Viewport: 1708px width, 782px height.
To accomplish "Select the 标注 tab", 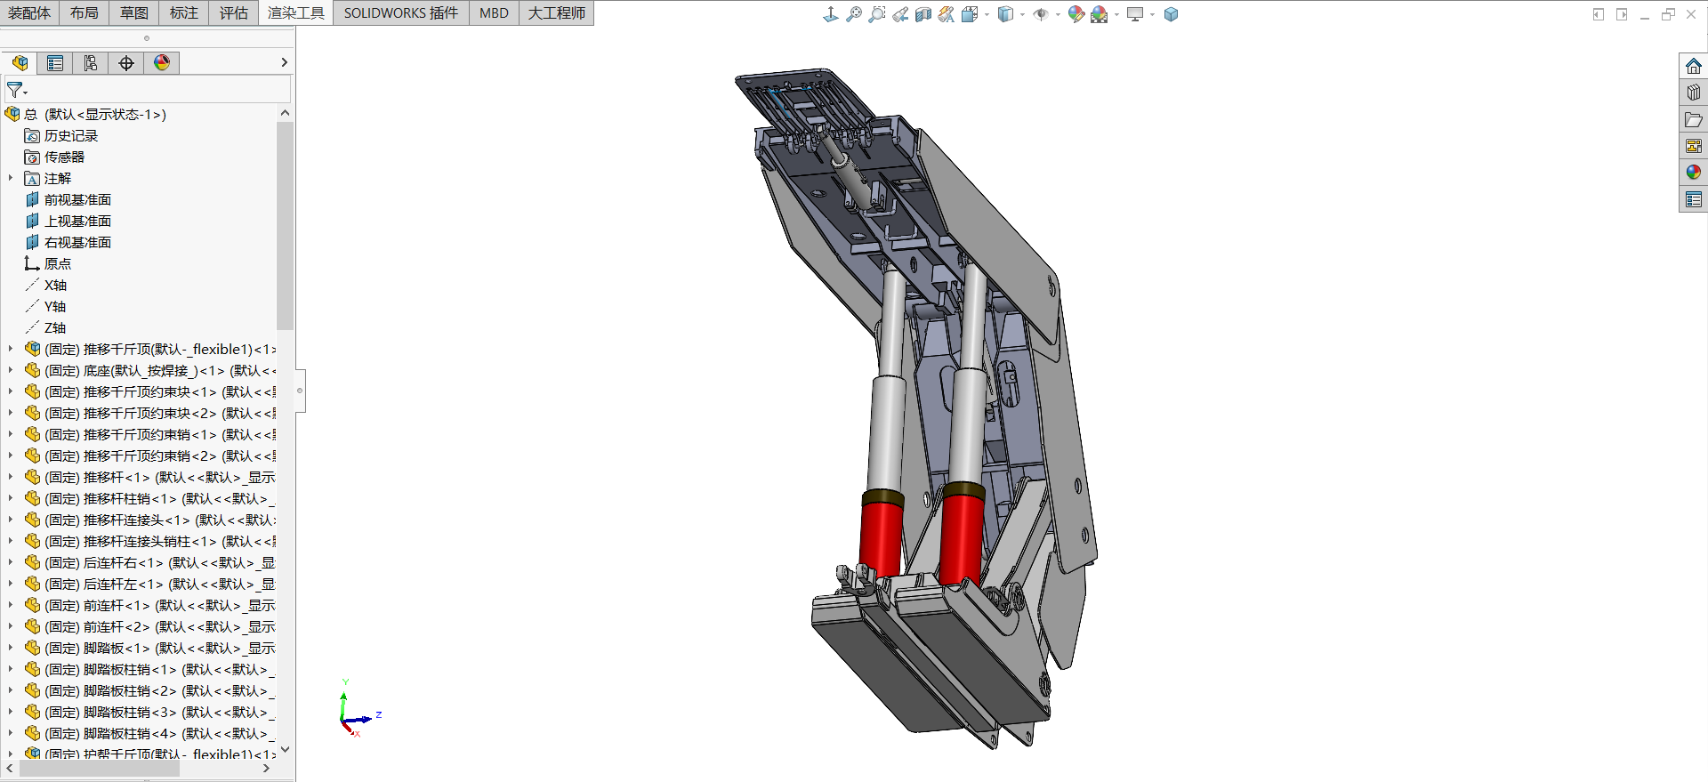I will click(x=184, y=12).
